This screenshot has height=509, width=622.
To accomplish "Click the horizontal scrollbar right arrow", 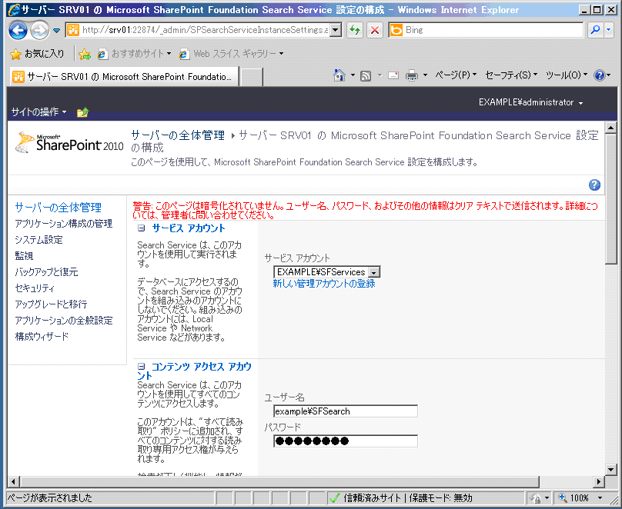I will point(599,481).
